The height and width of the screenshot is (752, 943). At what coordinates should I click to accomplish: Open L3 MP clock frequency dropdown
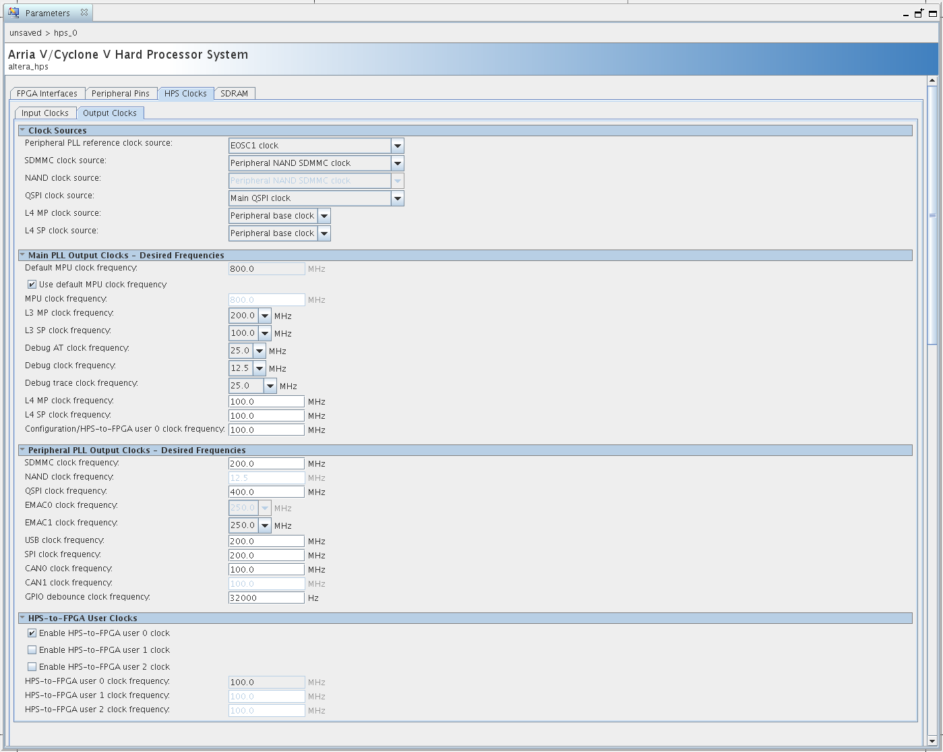265,316
